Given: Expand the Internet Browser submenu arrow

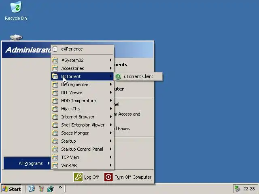Looking at the screenshot, I should (111, 117).
